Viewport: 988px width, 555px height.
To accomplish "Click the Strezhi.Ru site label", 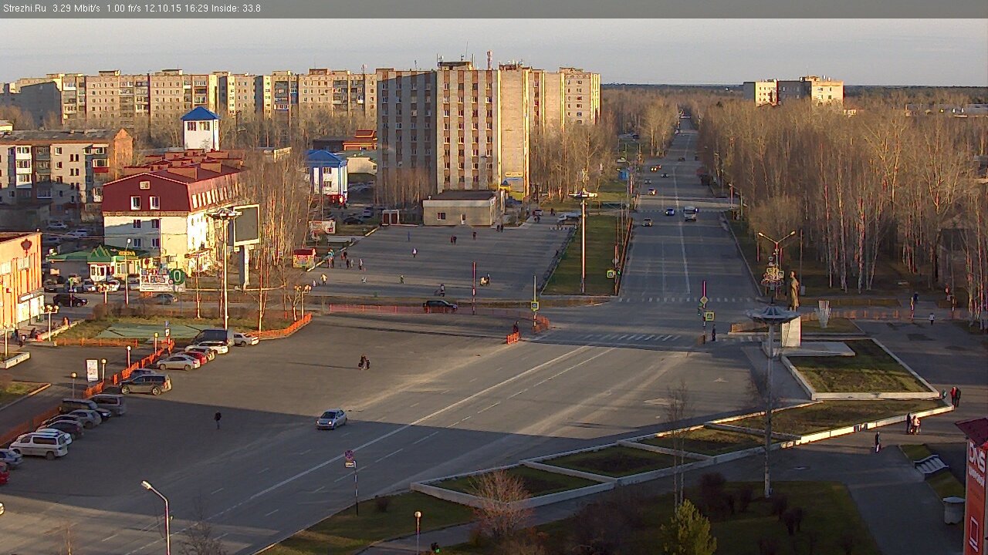I will (24, 8).
